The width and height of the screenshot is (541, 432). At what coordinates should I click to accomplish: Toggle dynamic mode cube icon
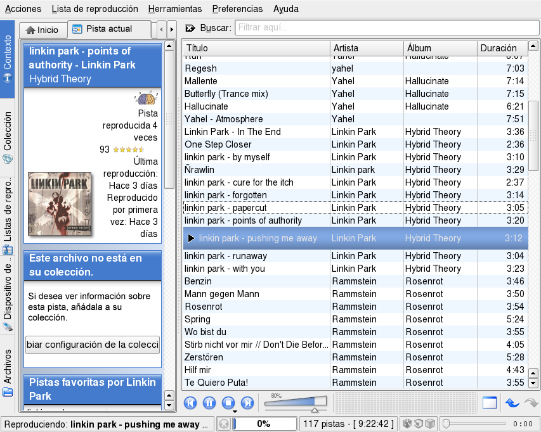tap(430, 423)
